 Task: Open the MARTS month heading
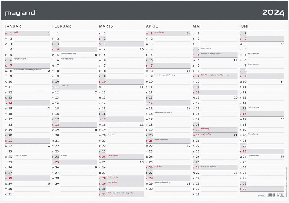coord(106,26)
